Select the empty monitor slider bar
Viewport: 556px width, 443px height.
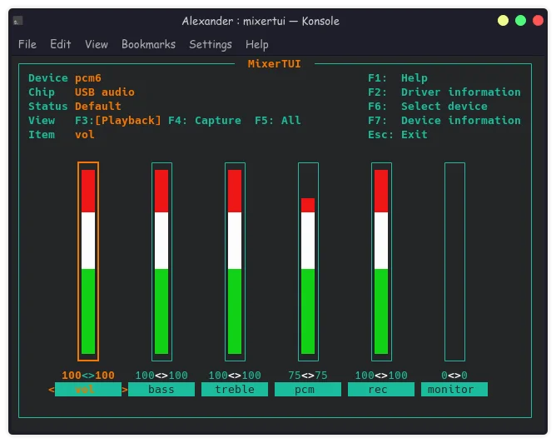454,261
